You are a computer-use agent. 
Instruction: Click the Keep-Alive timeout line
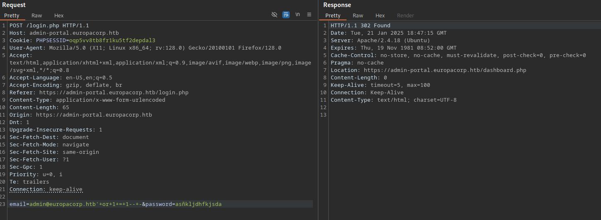tap(380, 85)
